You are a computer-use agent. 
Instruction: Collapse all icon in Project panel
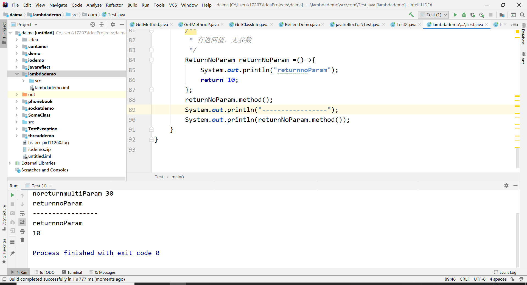coord(102,24)
